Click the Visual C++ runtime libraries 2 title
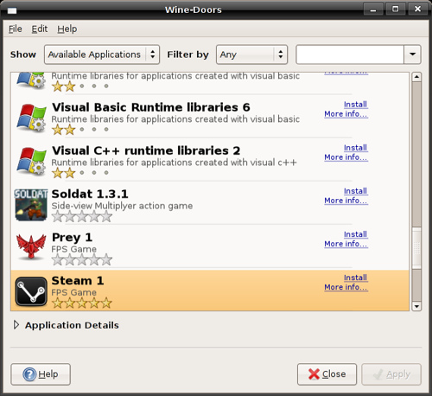This screenshot has width=432, height=396. tap(146, 150)
